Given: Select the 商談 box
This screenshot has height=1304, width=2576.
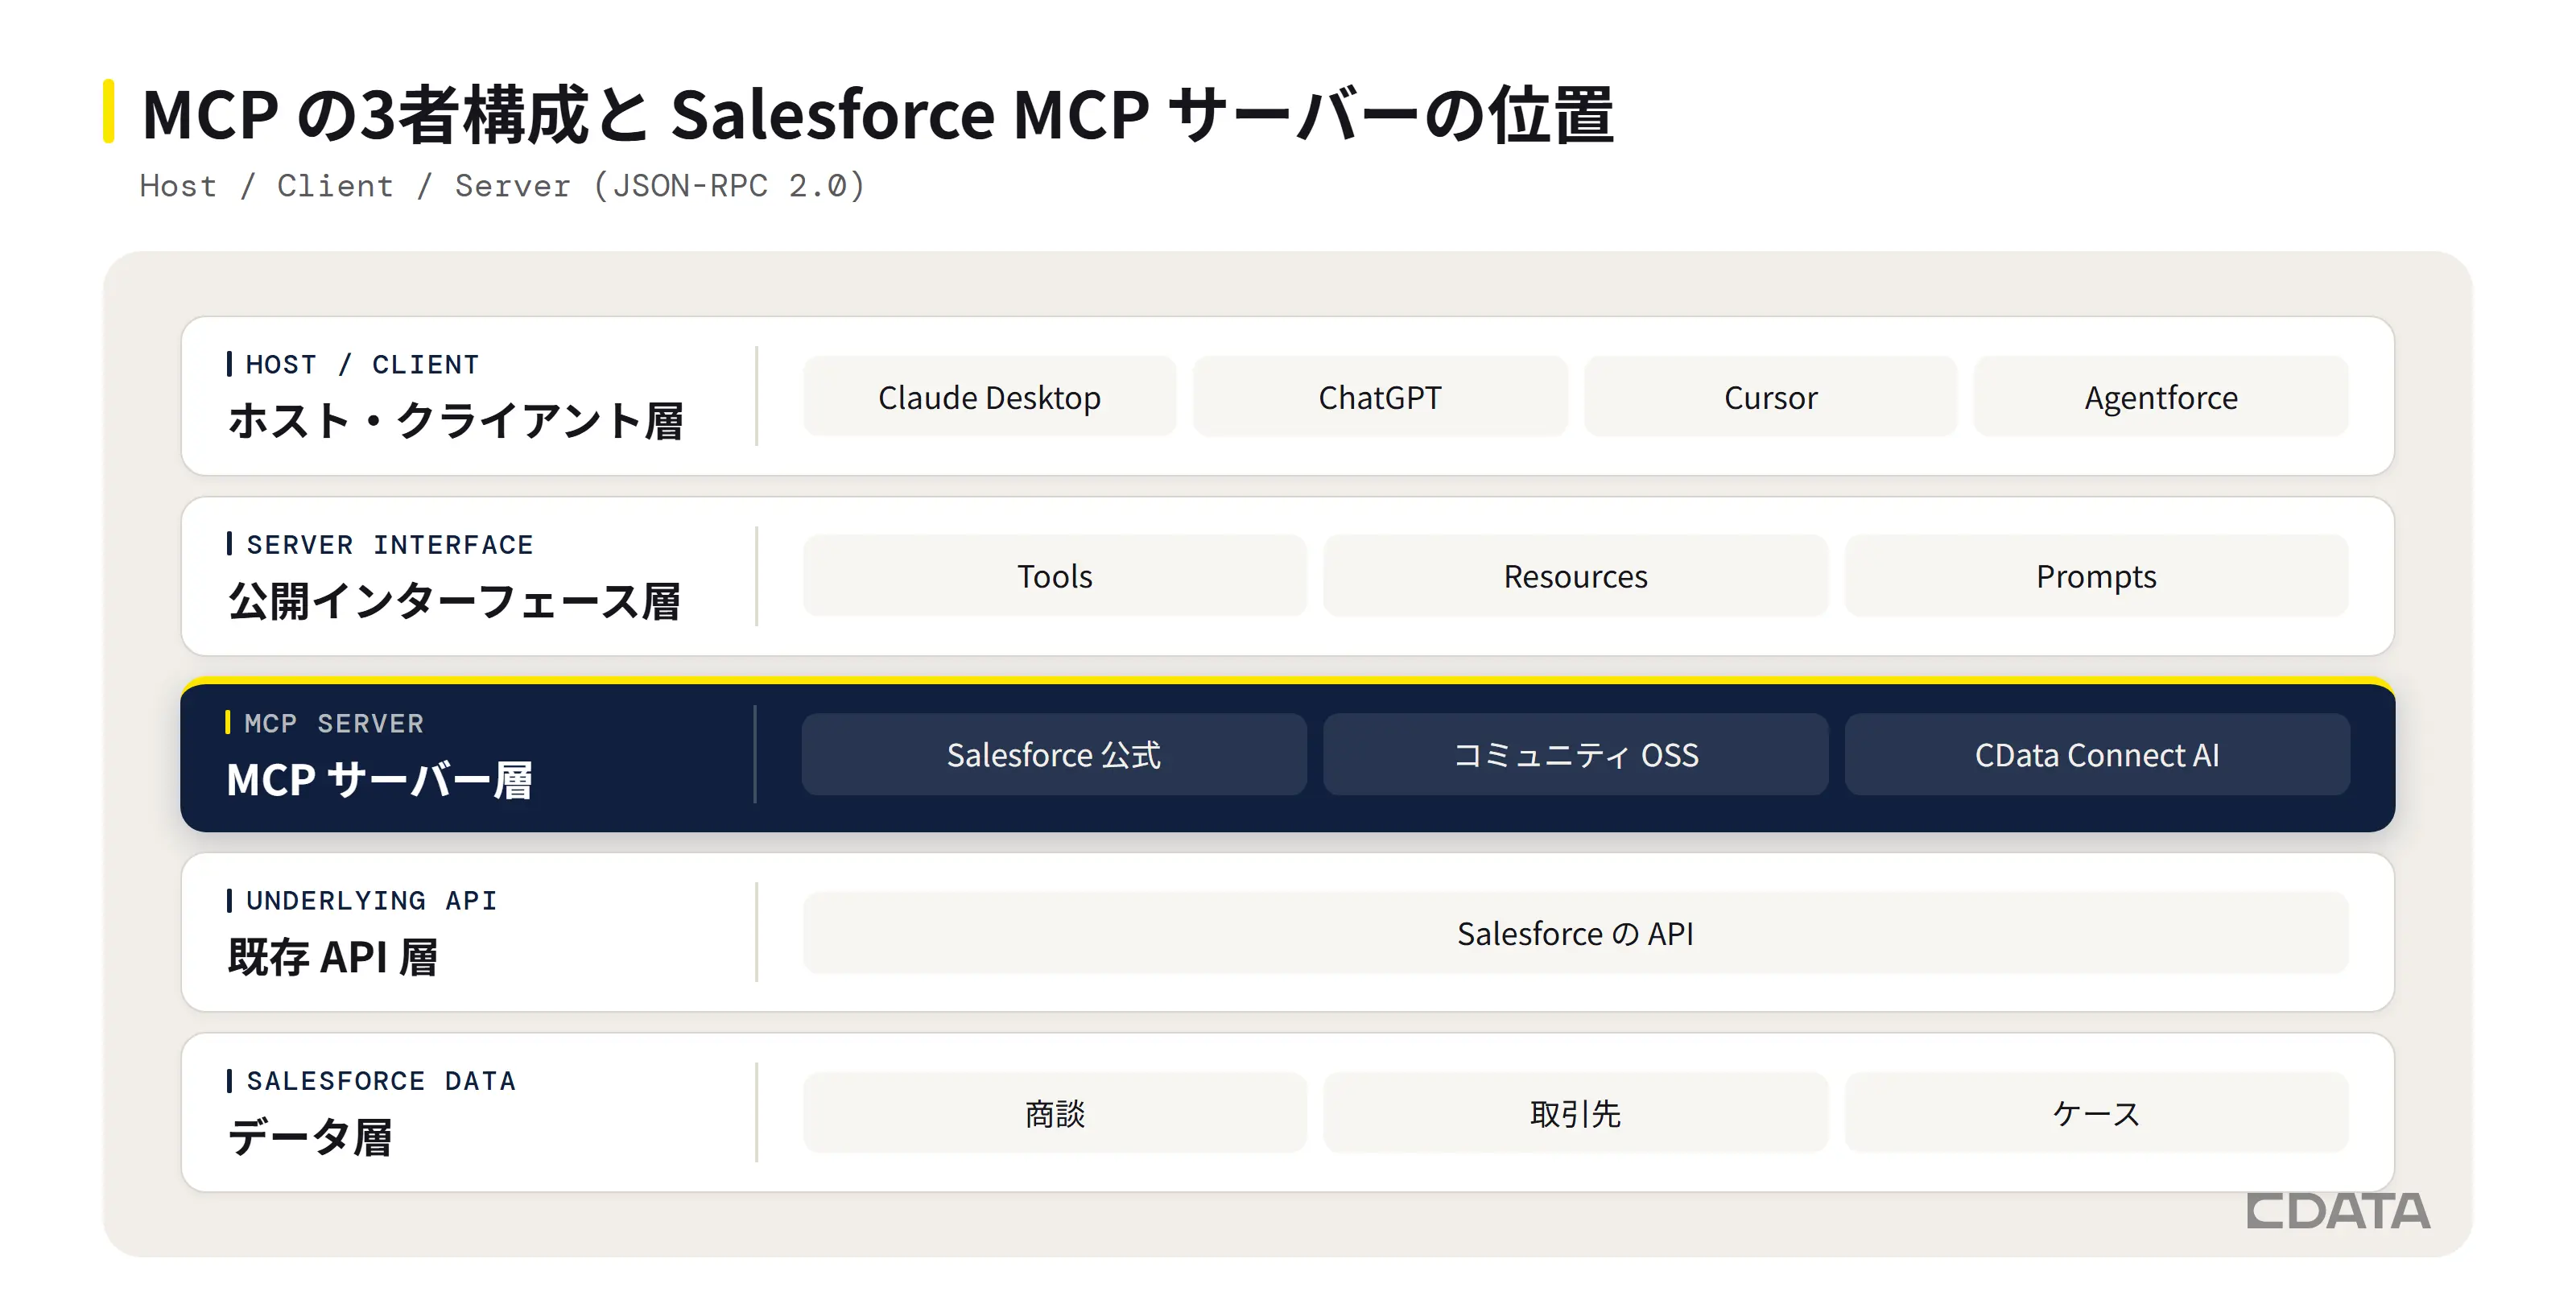Looking at the screenshot, I should click(x=1054, y=1112).
